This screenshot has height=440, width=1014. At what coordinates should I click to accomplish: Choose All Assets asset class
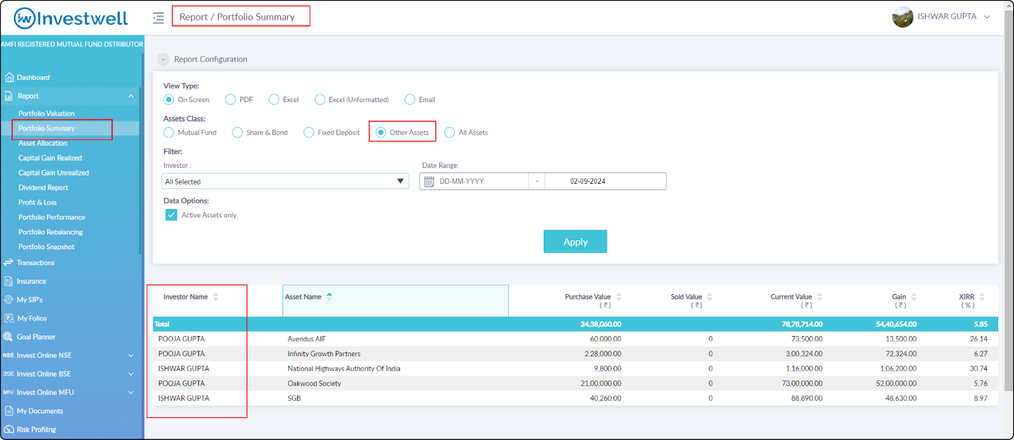tap(450, 133)
